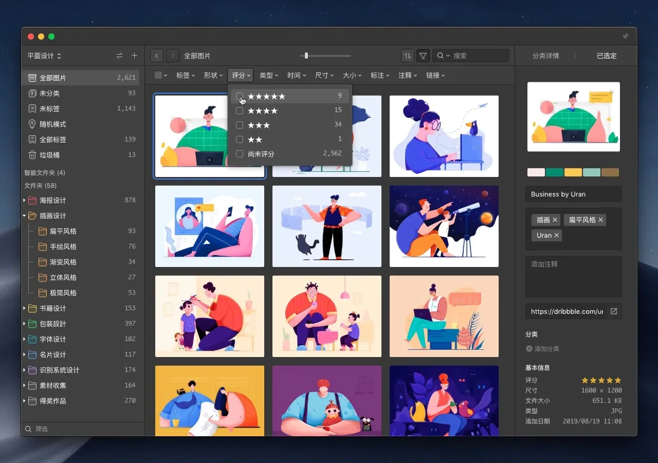
Task: Open the 时间 filter dropdown
Action: [297, 75]
